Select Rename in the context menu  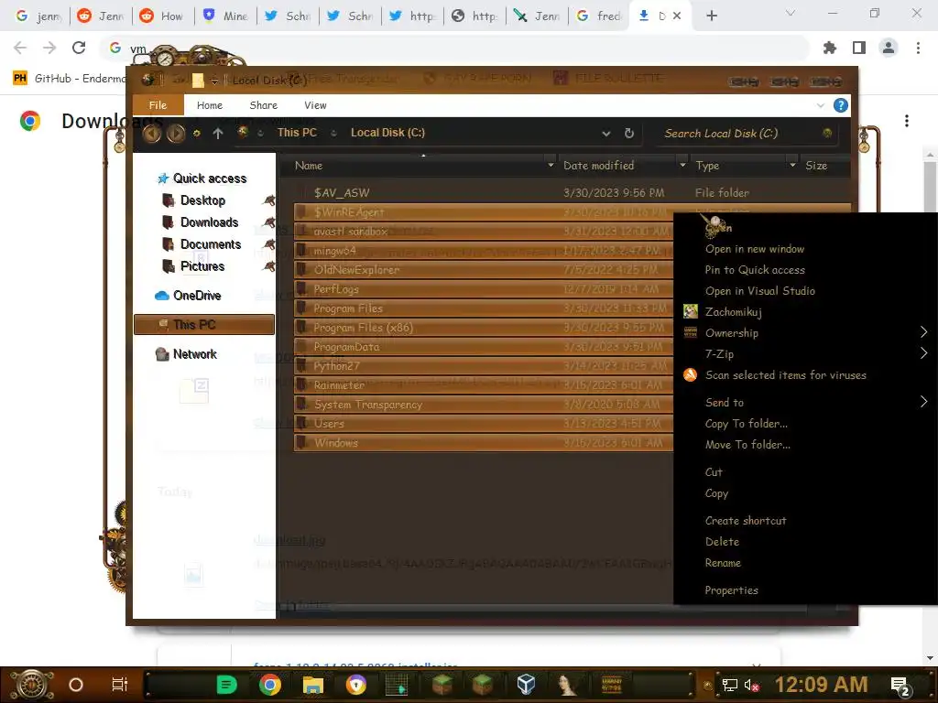(x=723, y=563)
